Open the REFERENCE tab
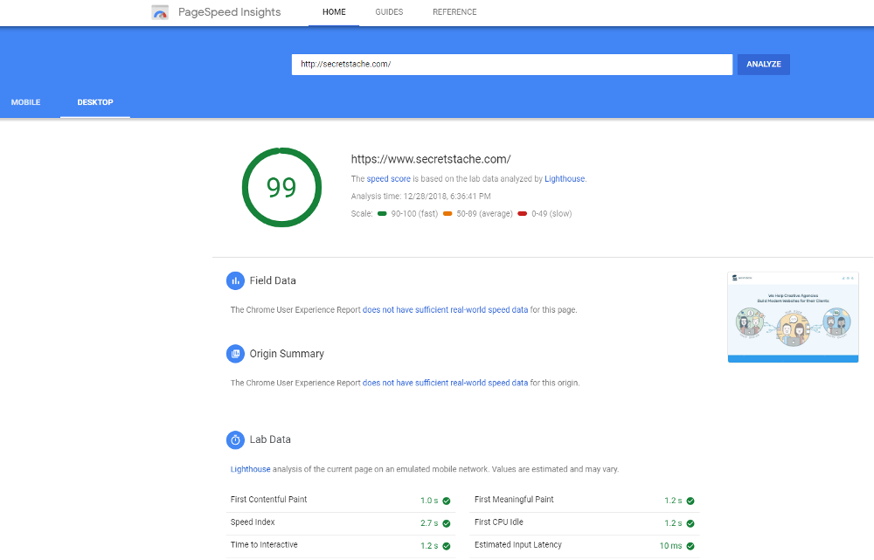The image size is (874, 560). pyautogui.click(x=454, y=12)
